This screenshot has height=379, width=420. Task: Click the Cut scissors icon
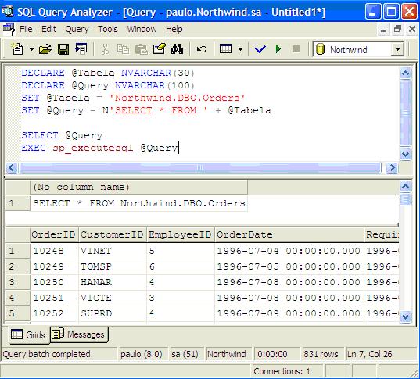pos(105,49)
